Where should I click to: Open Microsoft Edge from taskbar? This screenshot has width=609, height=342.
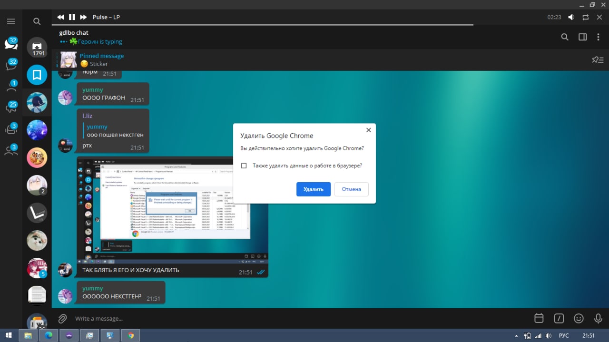pyautogui.click(x=49, y=335)
